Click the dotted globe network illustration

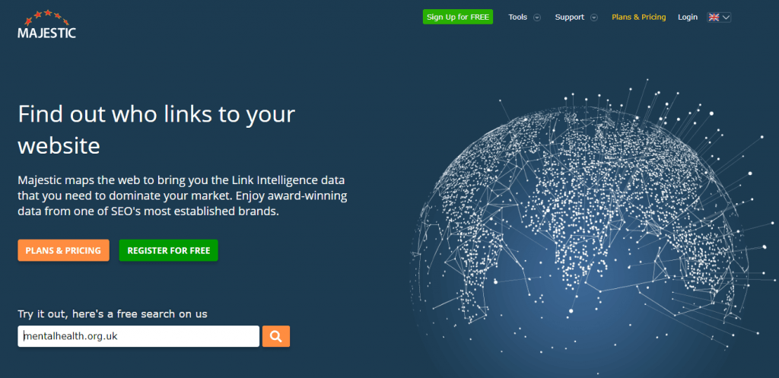point(594,228)
